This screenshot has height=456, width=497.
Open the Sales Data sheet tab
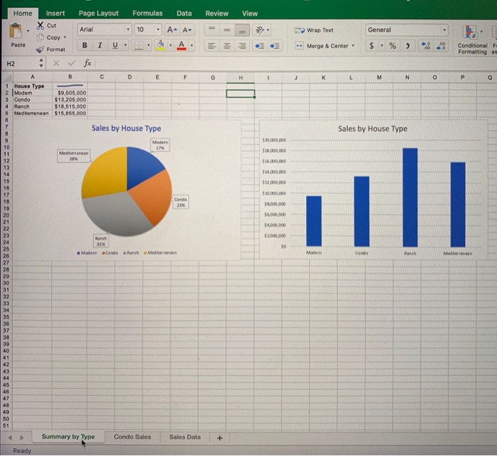[x=185, y=437]
